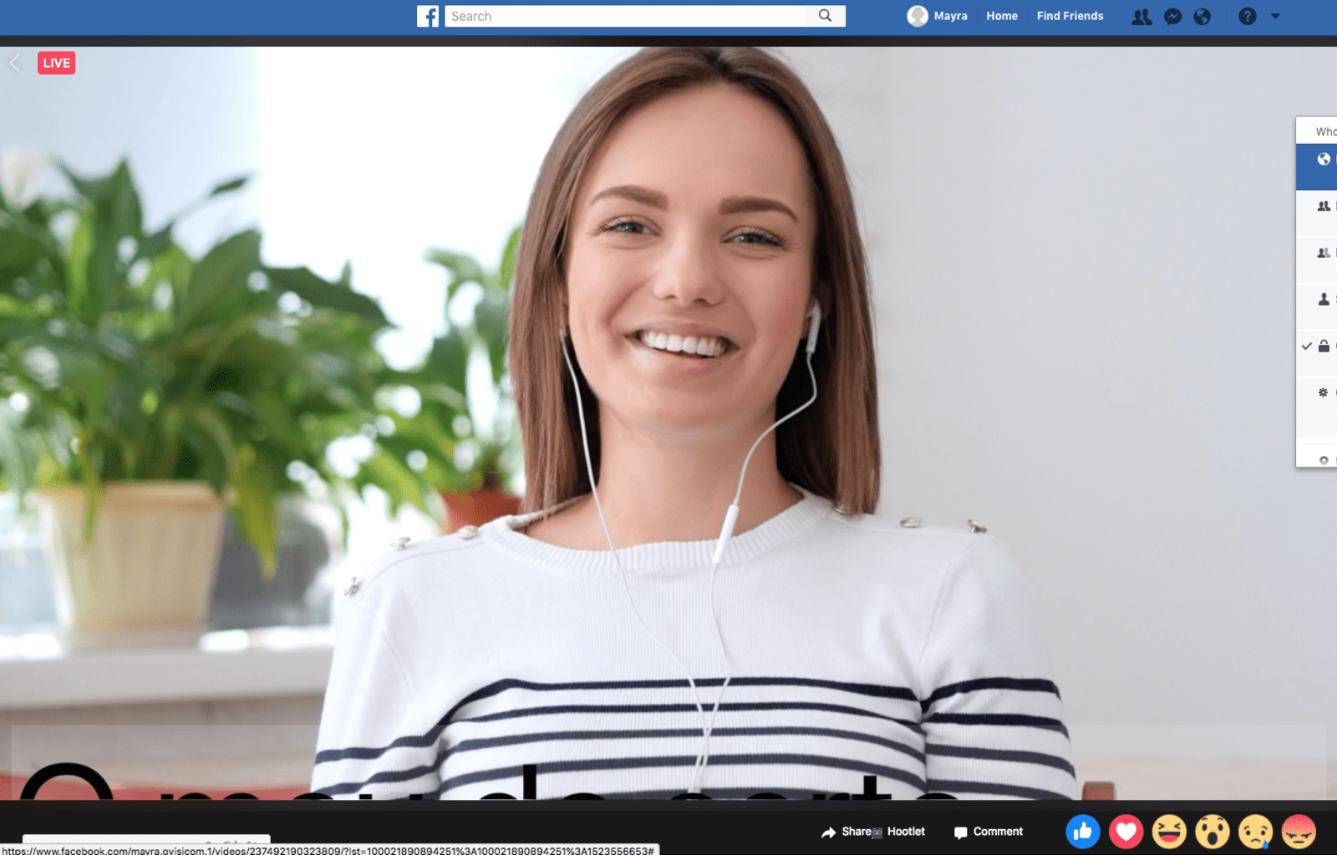Viewport: 1337px width, 855px height.
Task: Click the Comment button
Action: pos(989,832)
